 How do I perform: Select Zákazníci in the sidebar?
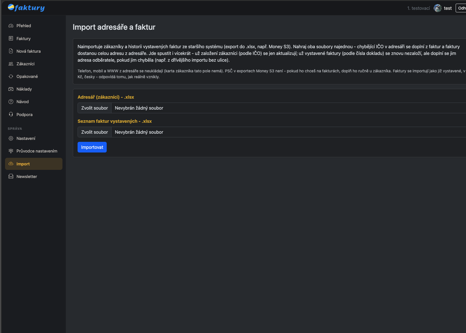34,64
